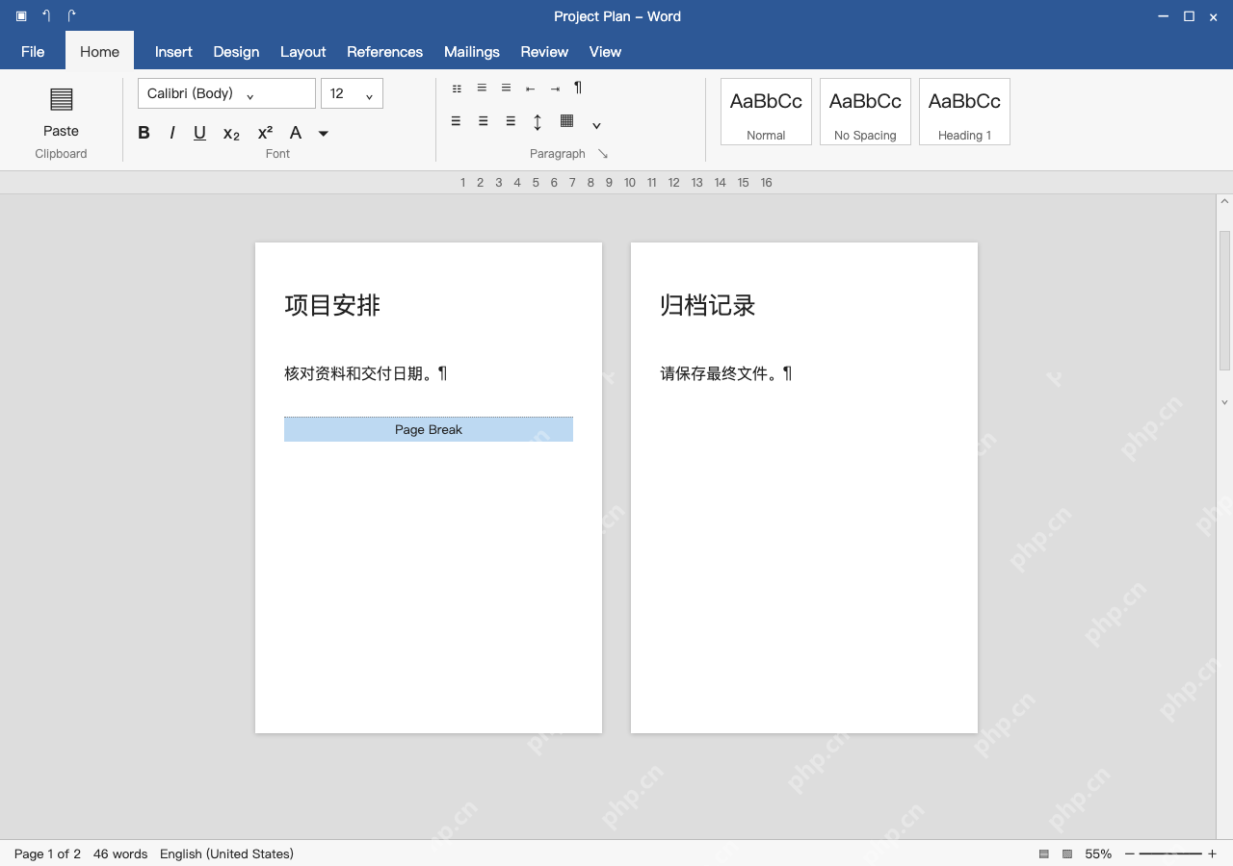Switch to the Design tab
Image resolution: width=1233 pixels, height=866 pixels.
coord(236,52)
